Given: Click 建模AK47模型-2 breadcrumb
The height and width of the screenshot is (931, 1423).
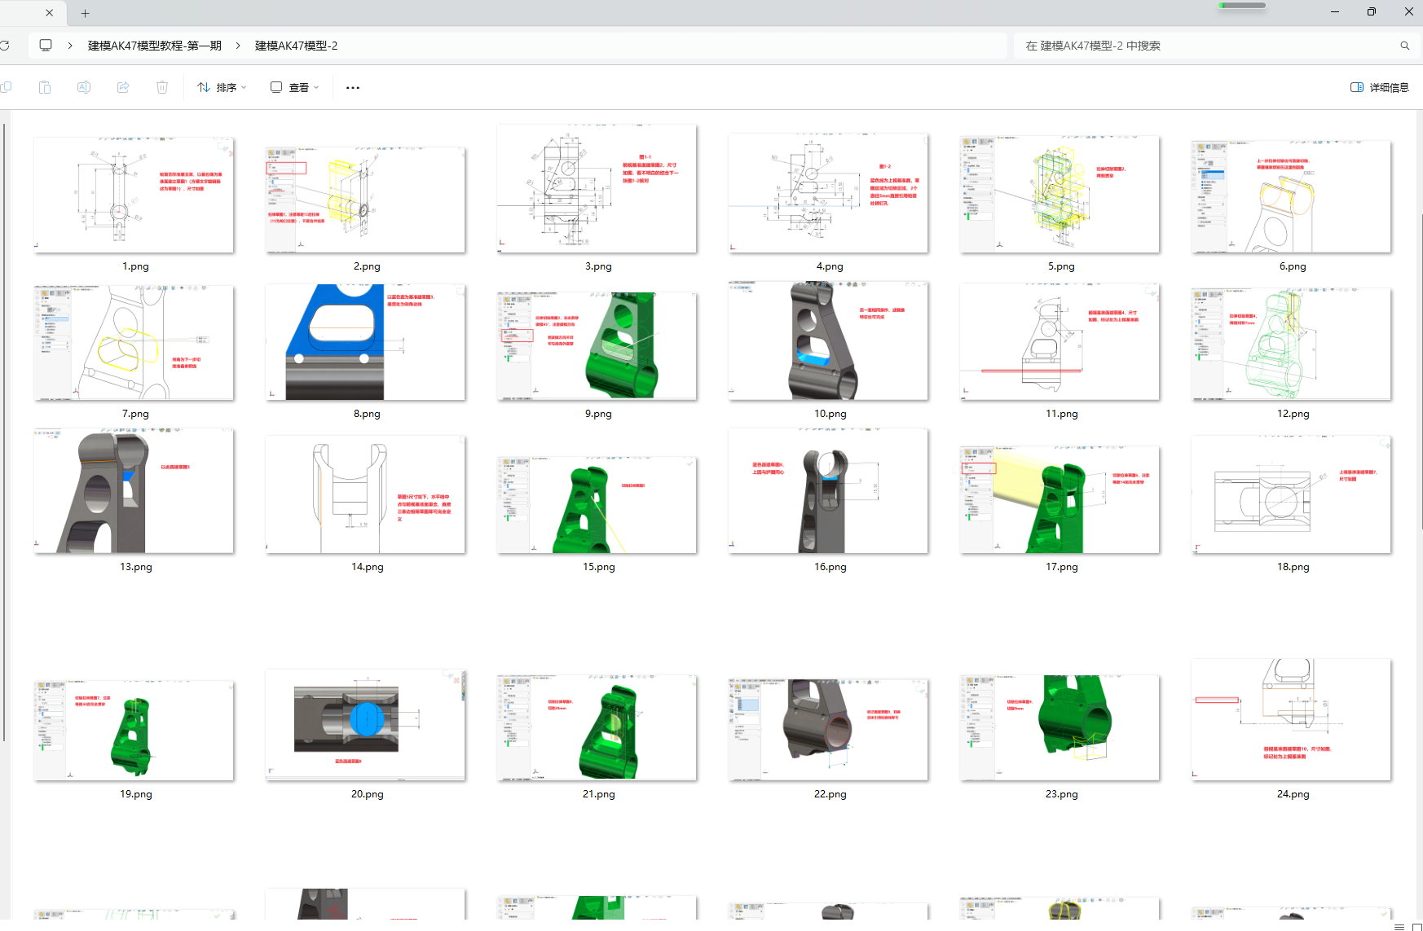Looking at the screenshot, I should point(297,46).
